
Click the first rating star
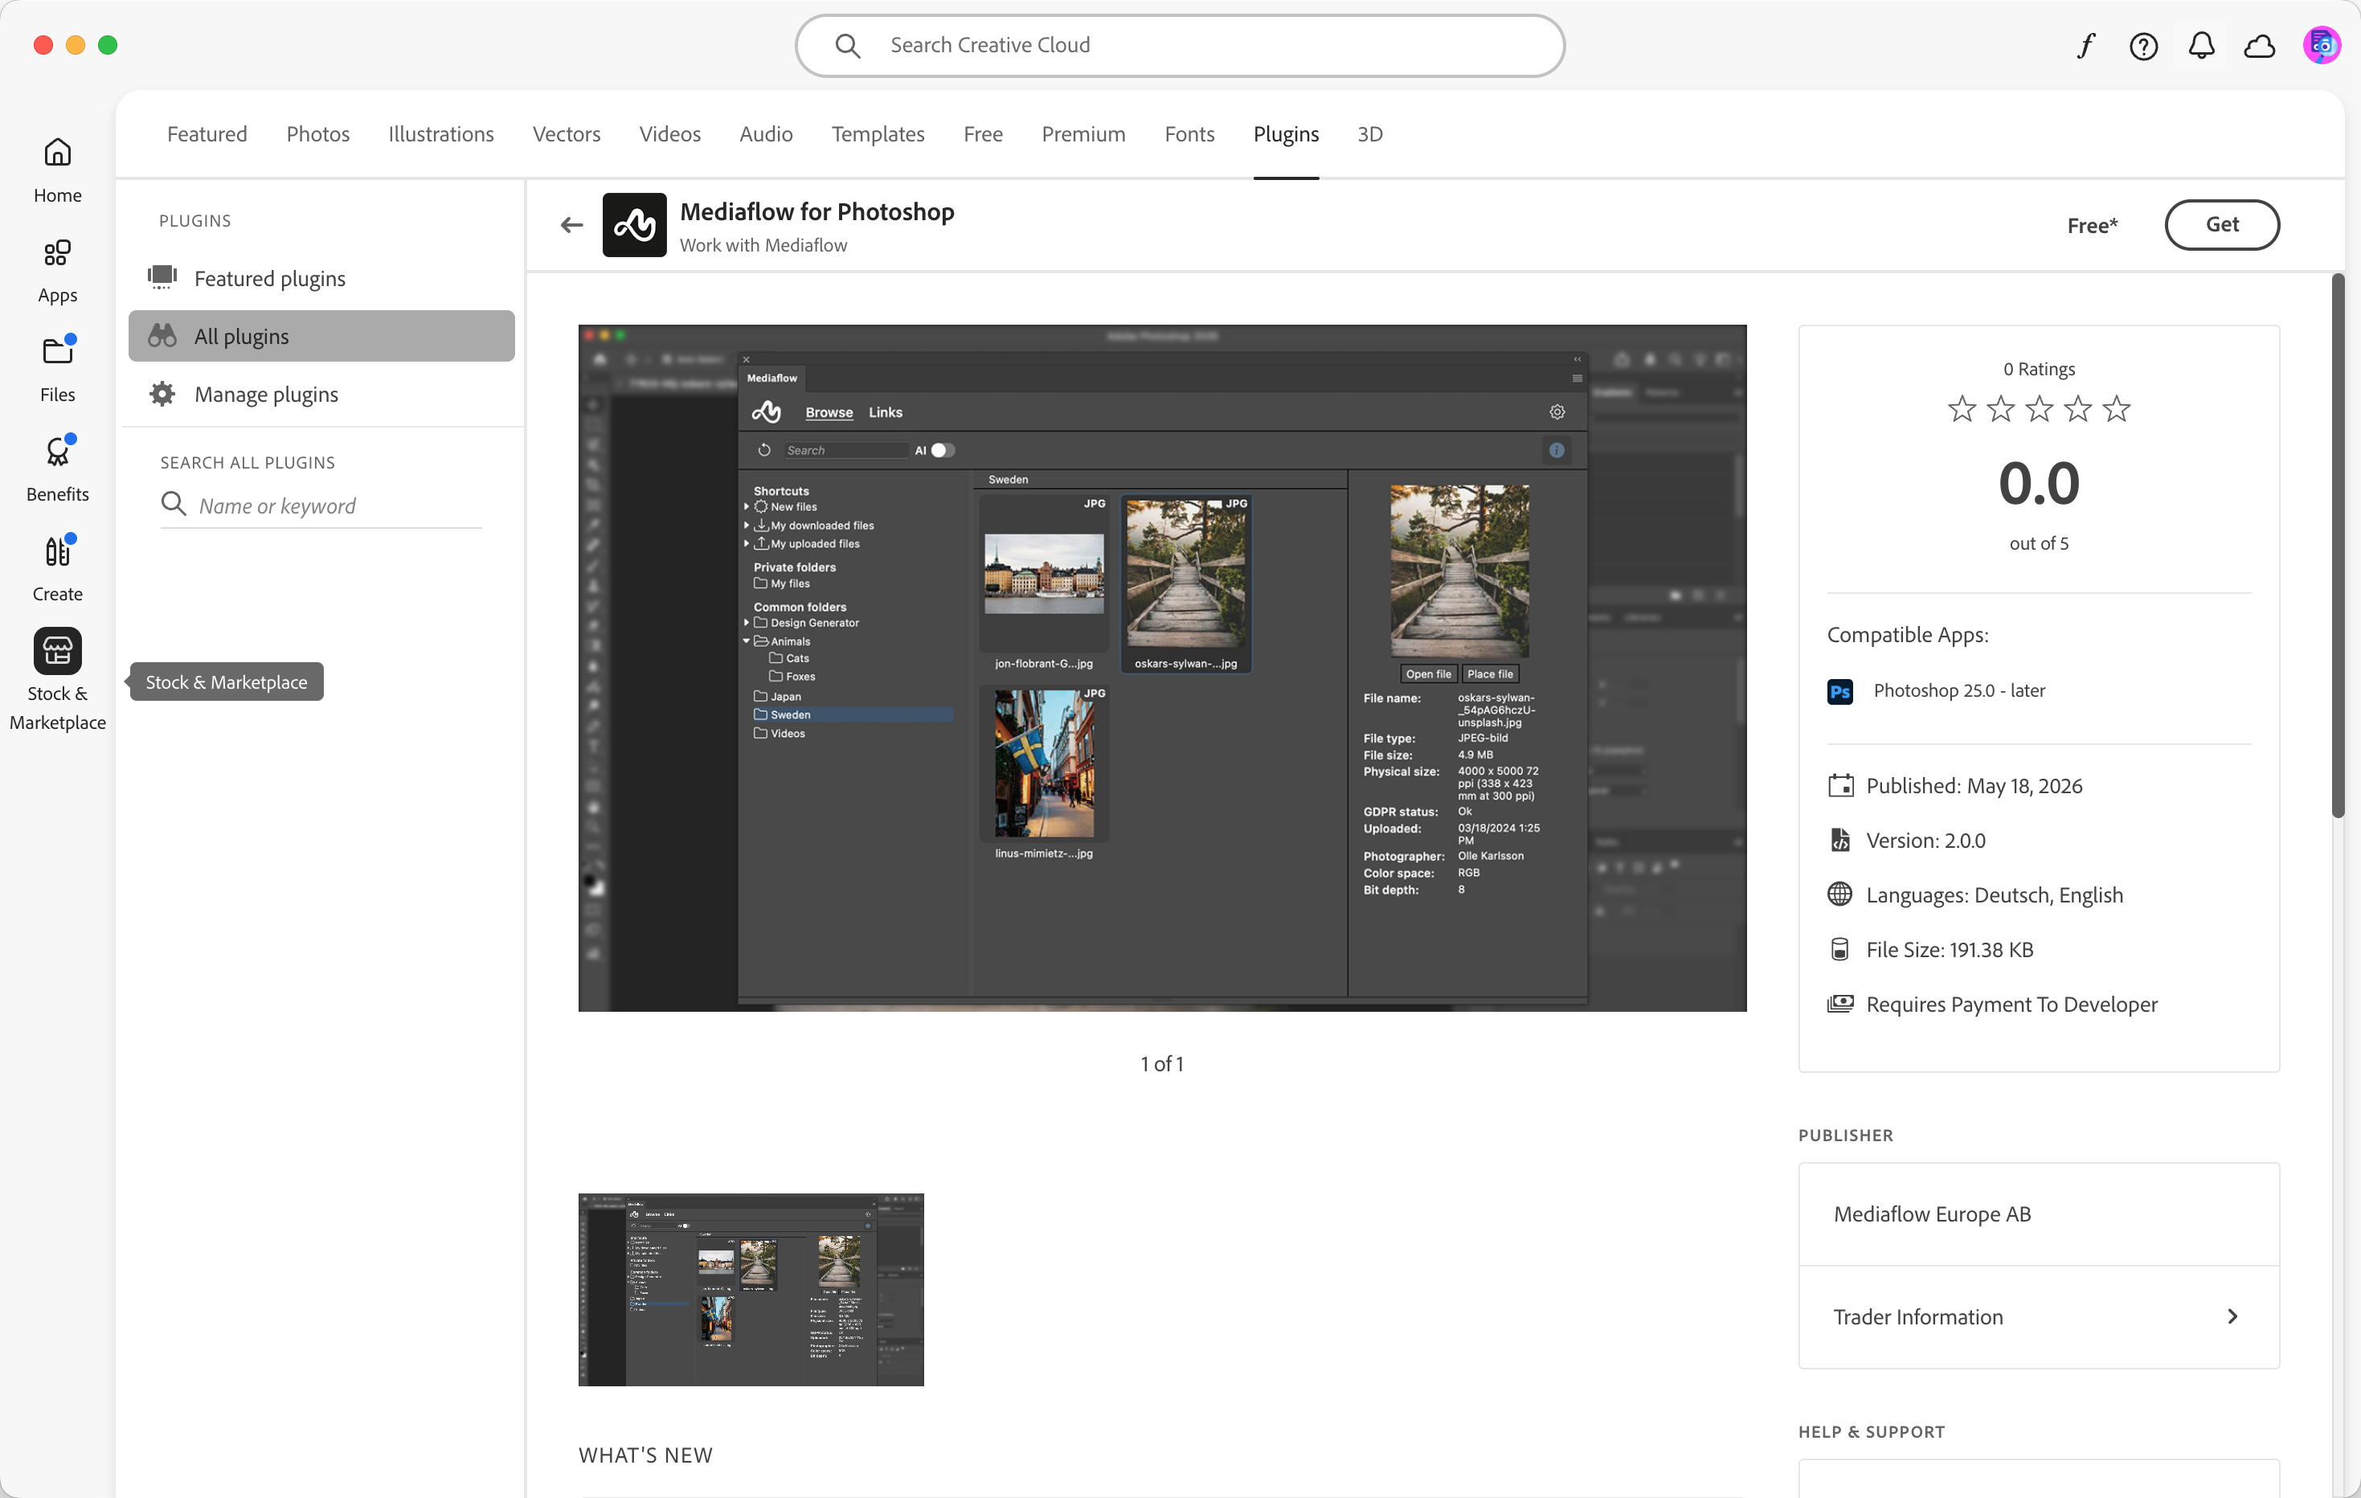(1962, 407)
